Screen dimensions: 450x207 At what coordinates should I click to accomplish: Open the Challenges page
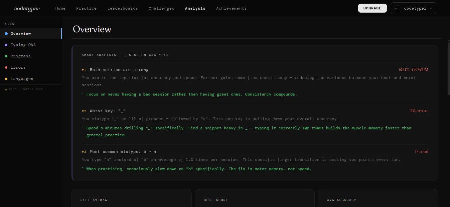pos(161,8)
